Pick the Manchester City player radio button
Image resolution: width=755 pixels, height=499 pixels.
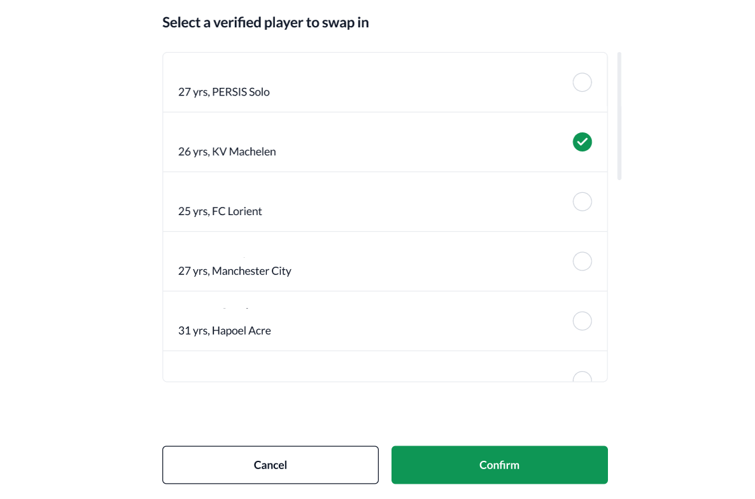tap(582, 262)
